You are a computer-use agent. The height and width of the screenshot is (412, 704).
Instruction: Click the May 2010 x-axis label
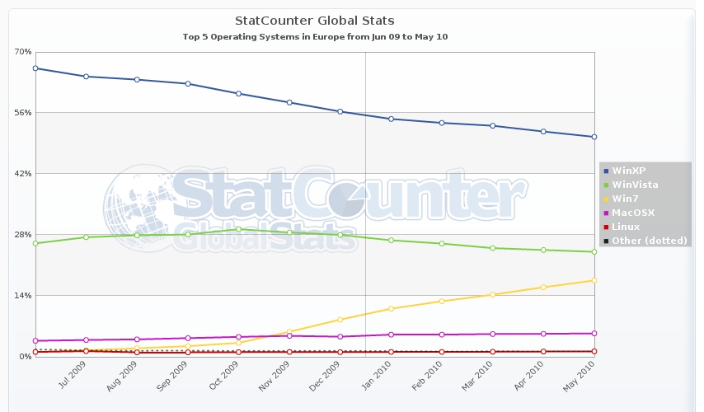pos(582,375)
